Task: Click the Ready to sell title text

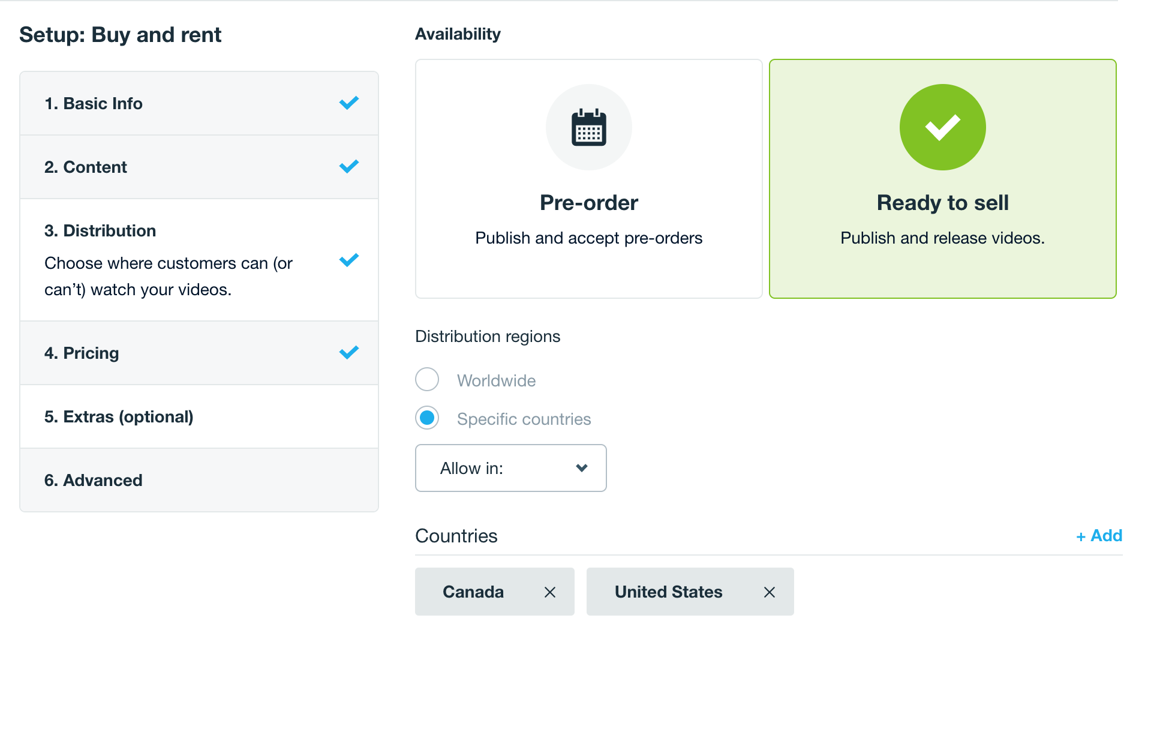Action: coord(942,203)
